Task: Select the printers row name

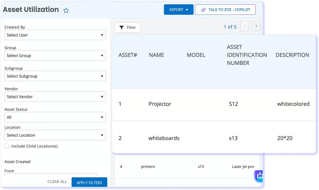Action: point(148,167)
